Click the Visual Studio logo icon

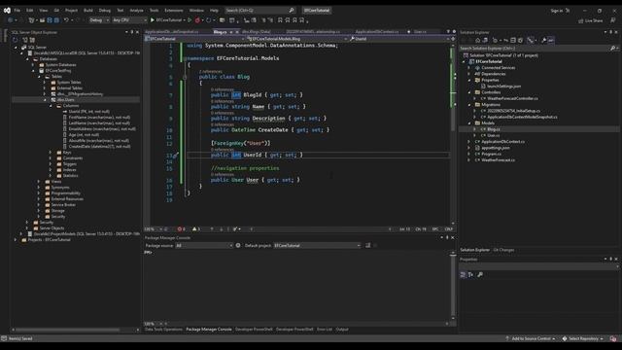[x=7, y=11]
